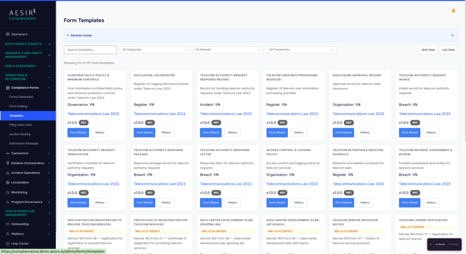Click 'Showing 25 of 157 form templates' text
The height and width of the screenshot is (254, 466).
(x=89, y=63)
